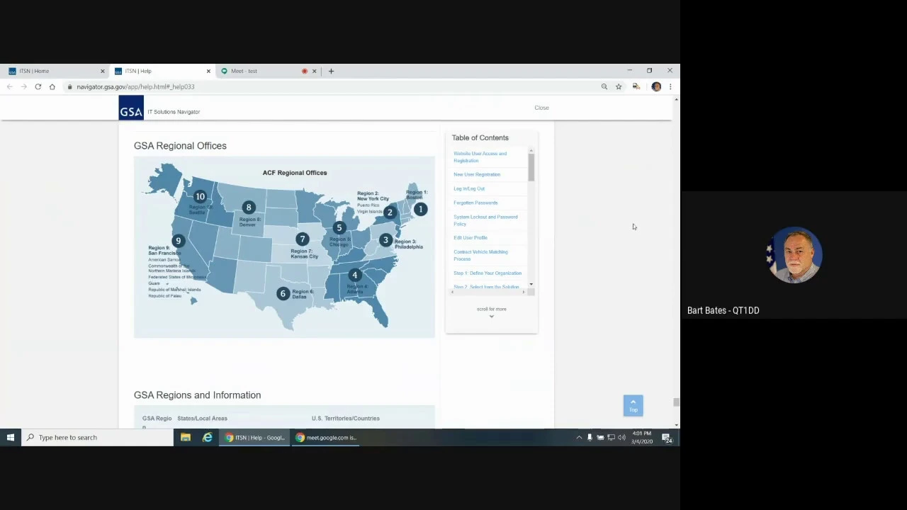907x510 pixels.
Task: Open Log In/Log Out help link
Action: pos(469,188)
